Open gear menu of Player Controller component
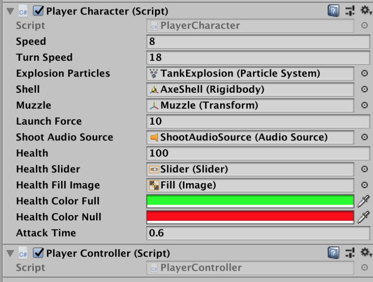This screenshot has height=282, width=373. 365,253
